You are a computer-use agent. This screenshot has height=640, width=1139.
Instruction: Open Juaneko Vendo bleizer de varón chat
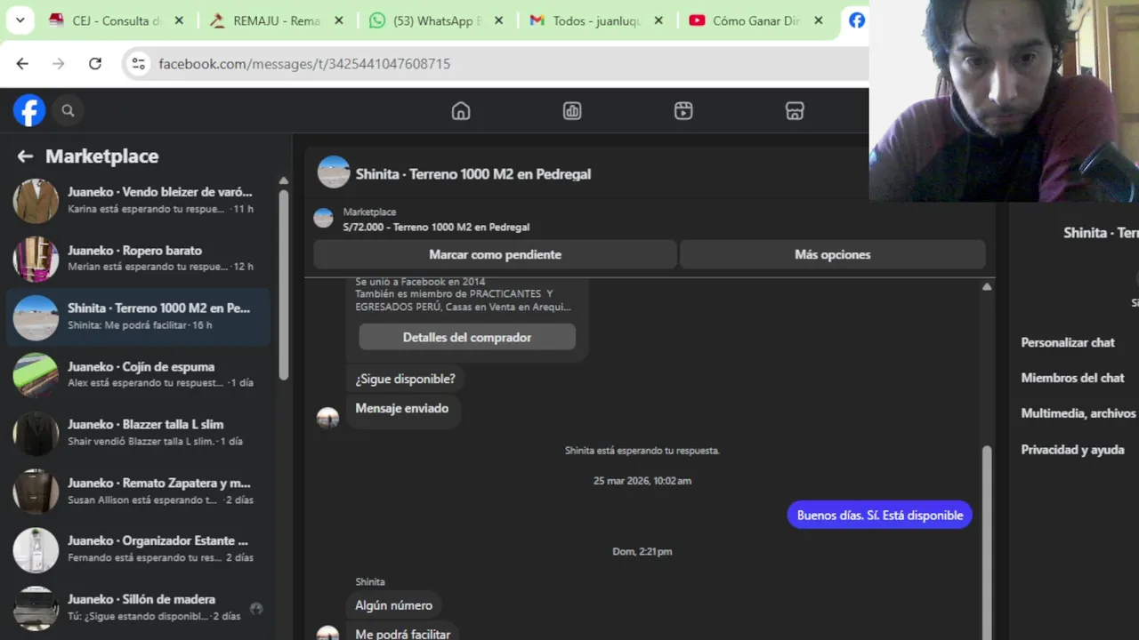tap(138, 201)
